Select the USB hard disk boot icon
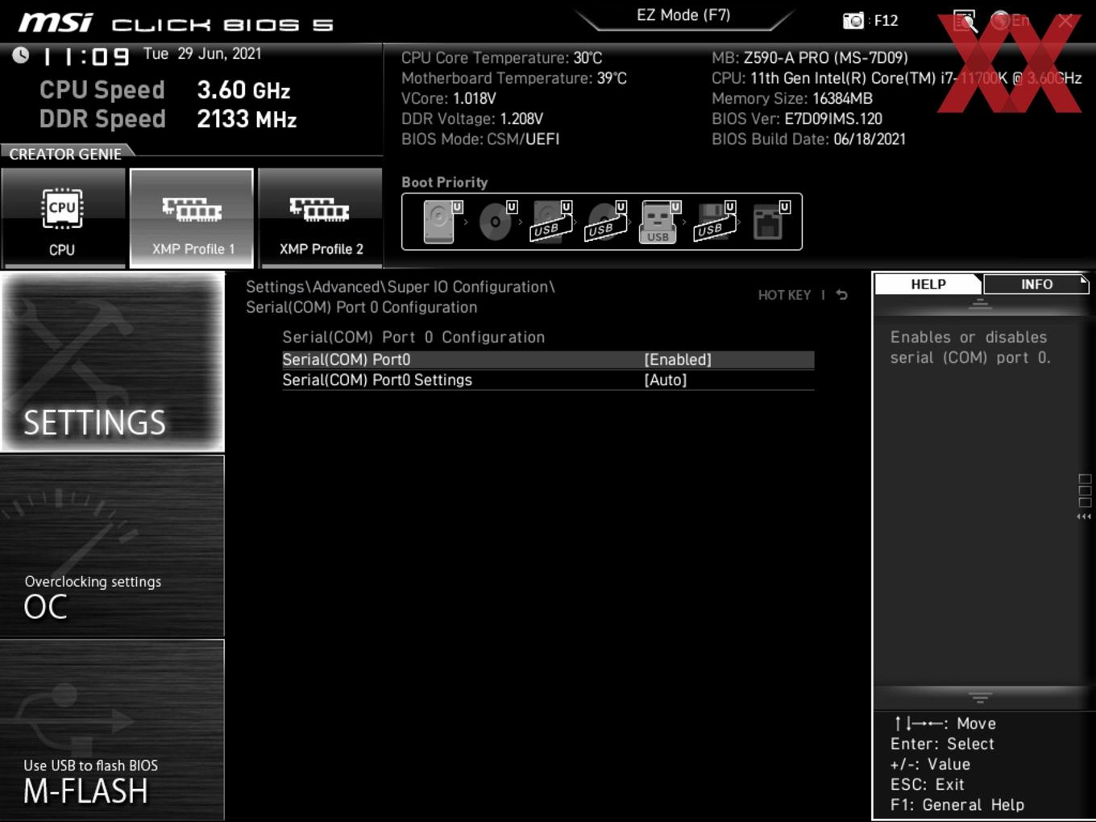The width and height of the screenshot is (1096, 822). pyautogui.click(x=551, y=222)
